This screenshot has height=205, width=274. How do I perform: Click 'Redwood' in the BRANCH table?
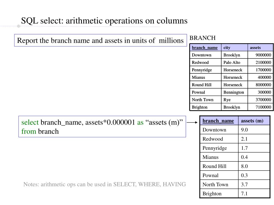click(x=200, y=62)
